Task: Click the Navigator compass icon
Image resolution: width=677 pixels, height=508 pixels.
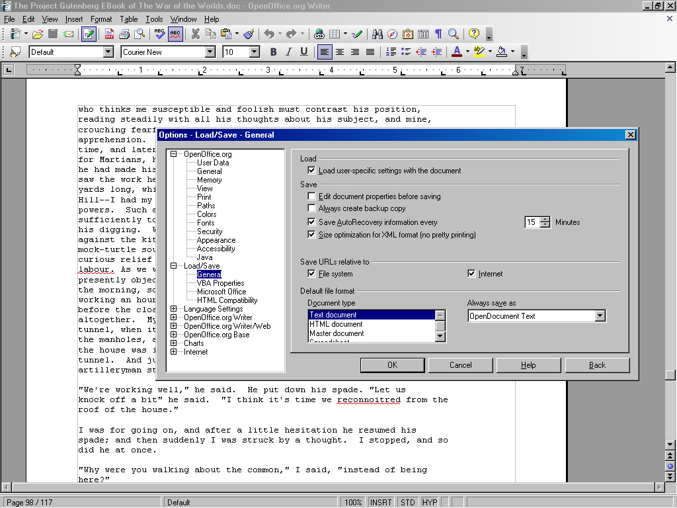Action: [393, 34]
